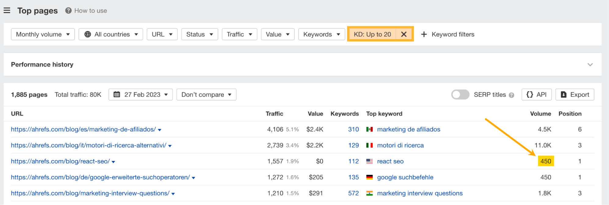609x205 pixels.
Task: Click the 4,106 traffic value
Action: (275, 129)
